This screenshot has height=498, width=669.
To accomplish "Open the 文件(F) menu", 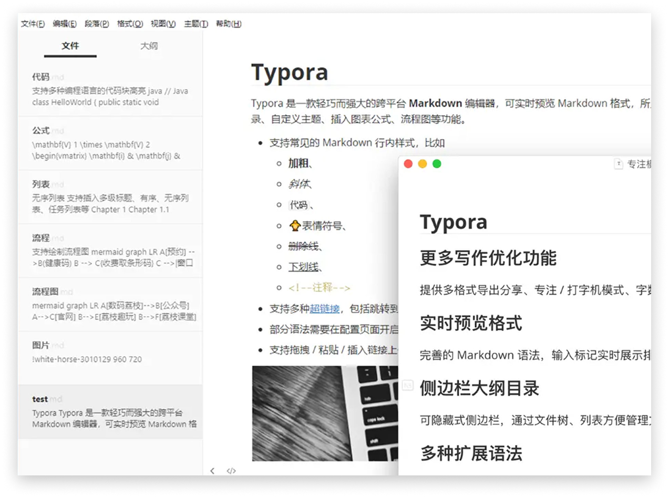I will click(32, 24).
